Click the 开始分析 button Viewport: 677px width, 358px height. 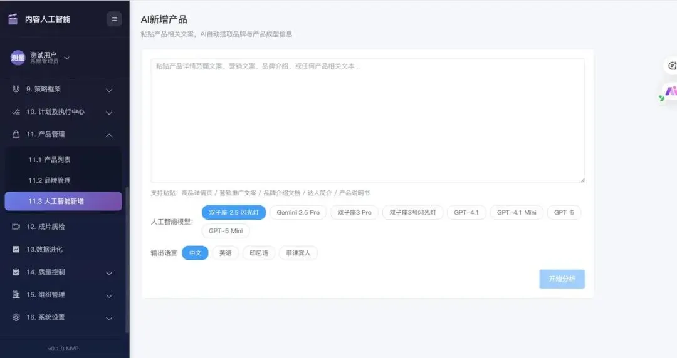(x=562, y=279)
